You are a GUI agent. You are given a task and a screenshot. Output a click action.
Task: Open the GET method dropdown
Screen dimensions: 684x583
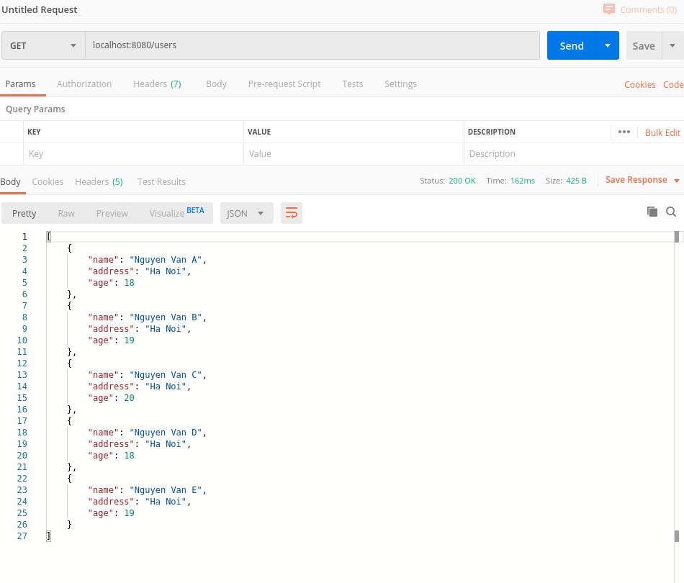click(43, 45)
